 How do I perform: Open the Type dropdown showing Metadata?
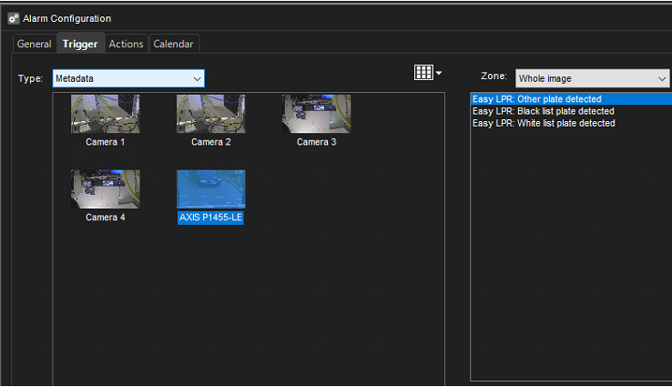pyautogui.click(x=128, y=79)
